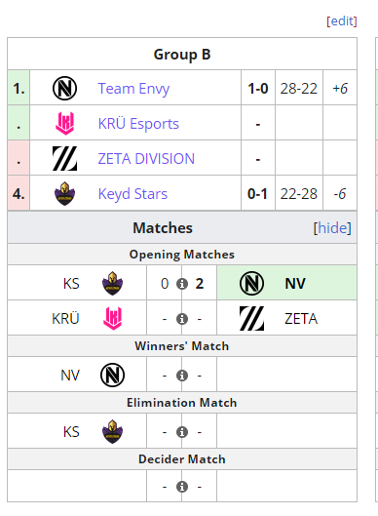Click the Keyd Stars logo in standings

click(x=64, y=193)
